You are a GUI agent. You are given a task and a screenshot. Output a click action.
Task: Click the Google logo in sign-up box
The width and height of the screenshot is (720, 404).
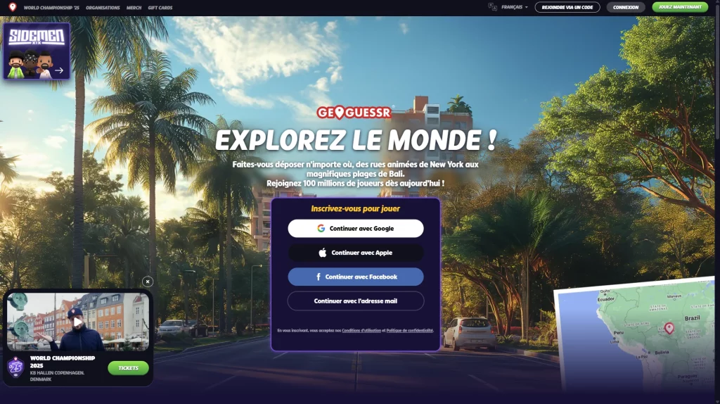coord(321,229)
